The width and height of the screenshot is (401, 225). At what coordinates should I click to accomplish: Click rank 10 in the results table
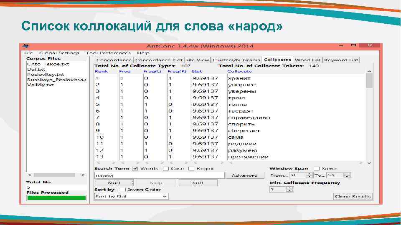click(99, 137)
